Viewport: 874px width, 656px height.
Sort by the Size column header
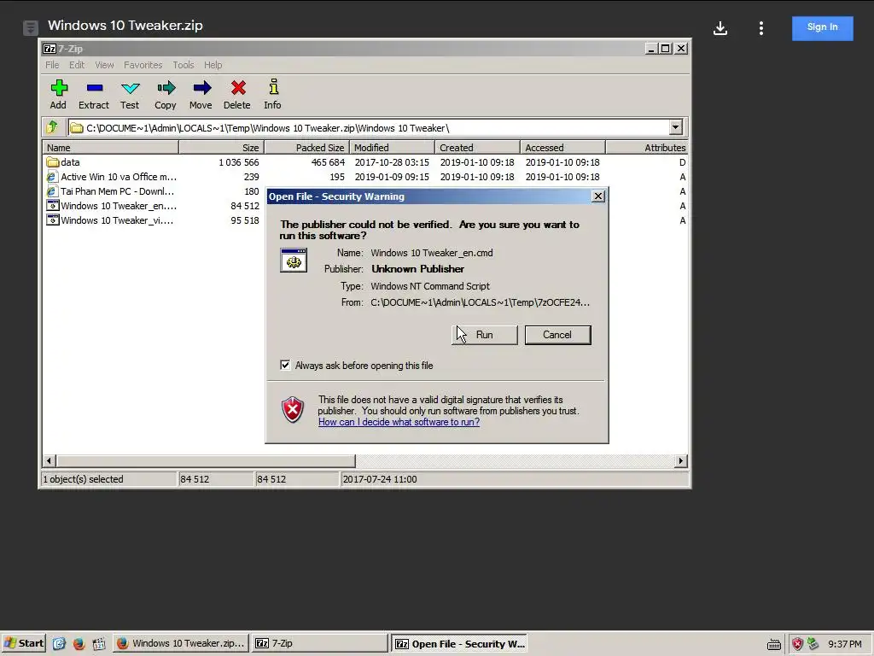pos(221,148)
